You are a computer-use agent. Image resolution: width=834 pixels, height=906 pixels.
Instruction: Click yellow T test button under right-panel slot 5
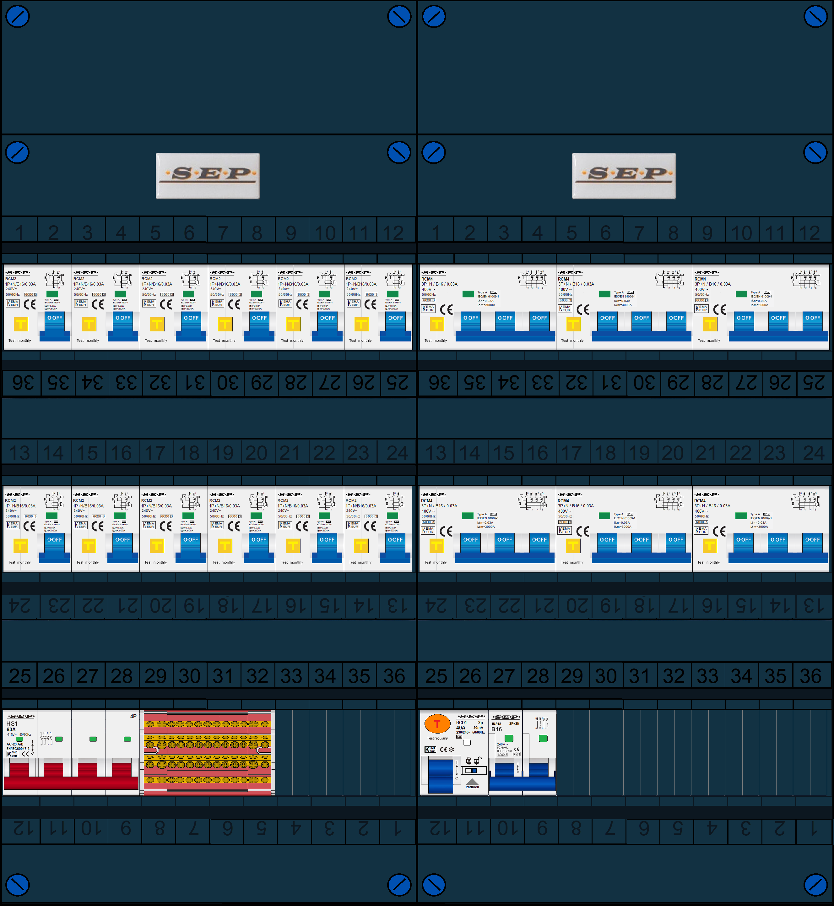point(573,324)
